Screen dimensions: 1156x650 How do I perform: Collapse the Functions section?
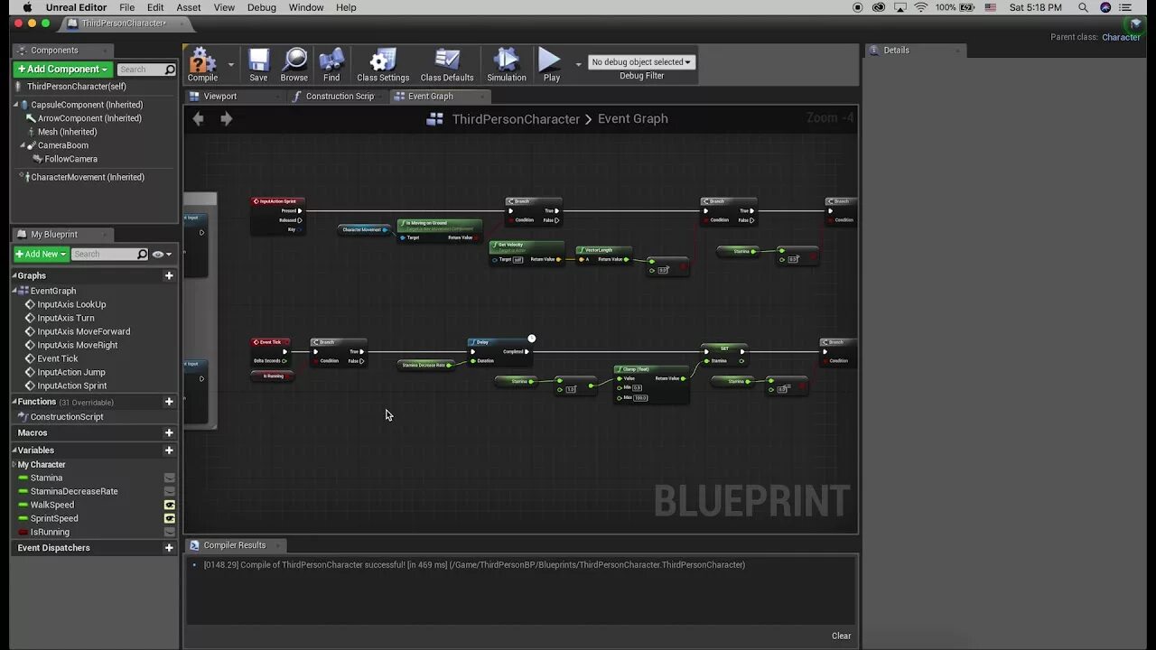point(14,402)
